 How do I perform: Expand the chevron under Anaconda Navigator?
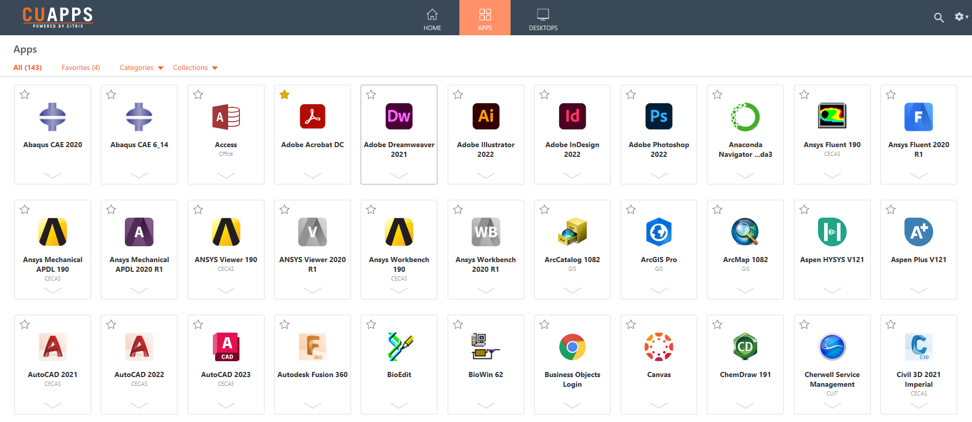tap(745, 175)
